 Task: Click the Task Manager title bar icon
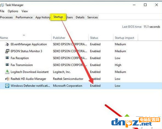tap(2, 5)
